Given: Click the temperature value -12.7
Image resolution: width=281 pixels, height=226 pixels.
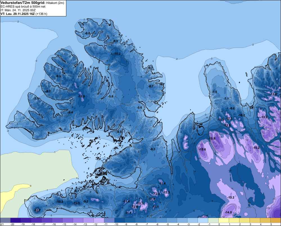Looking at the screenshot, I should [37, 210].
